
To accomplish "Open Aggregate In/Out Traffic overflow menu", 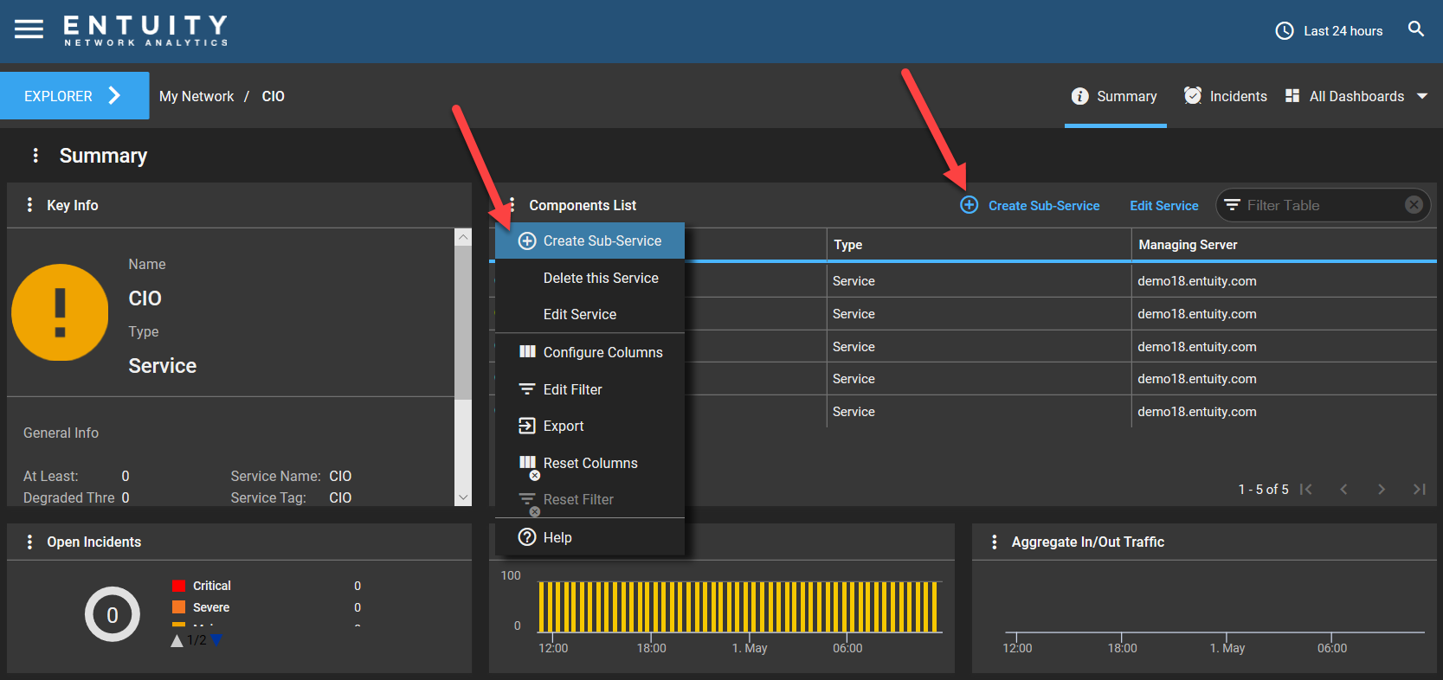I will (994, 542).
